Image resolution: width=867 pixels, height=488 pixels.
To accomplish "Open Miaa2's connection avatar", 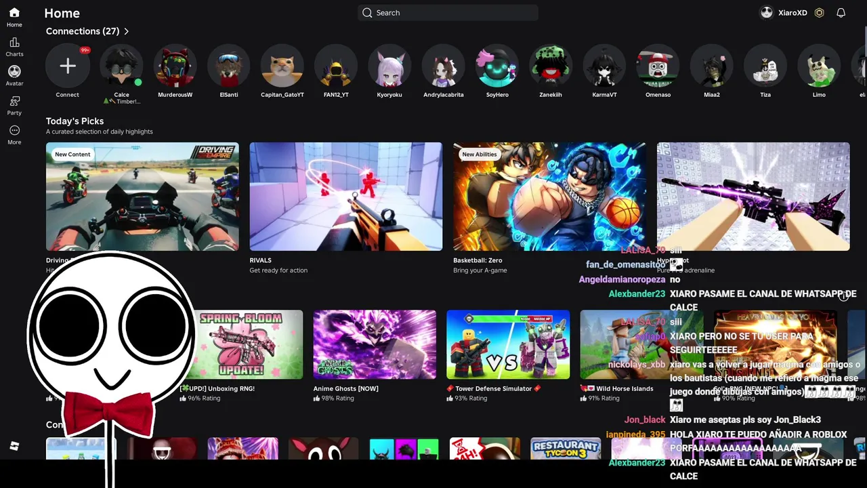I will coord(712,66).
